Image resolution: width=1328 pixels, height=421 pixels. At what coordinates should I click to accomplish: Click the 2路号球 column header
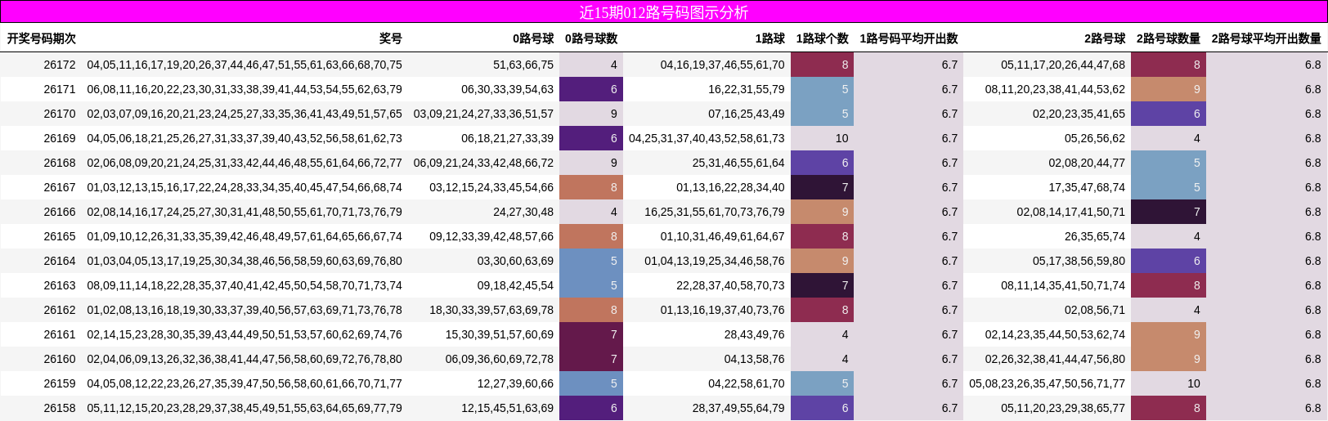(1105, 38)
